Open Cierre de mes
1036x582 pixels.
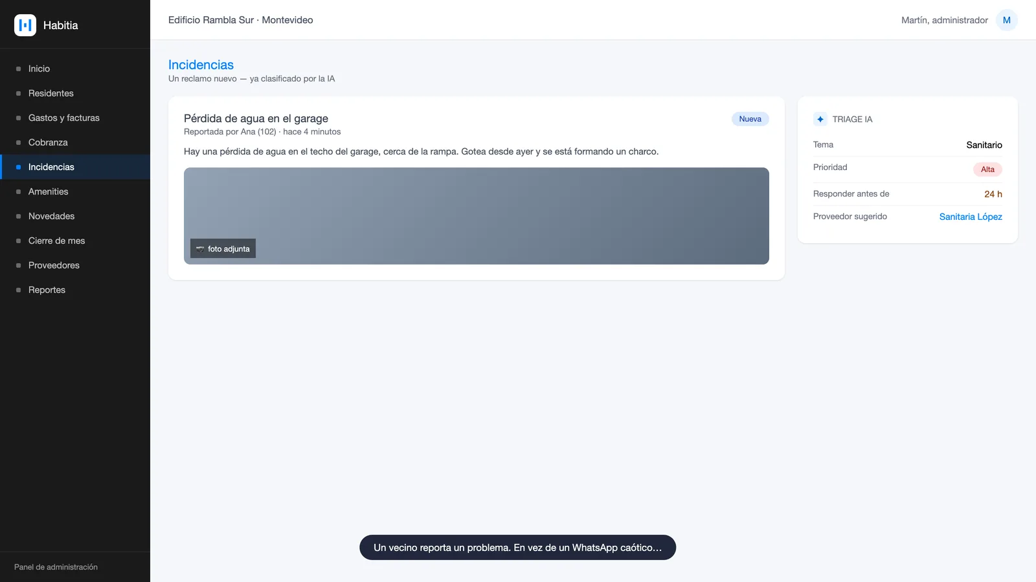75,241
